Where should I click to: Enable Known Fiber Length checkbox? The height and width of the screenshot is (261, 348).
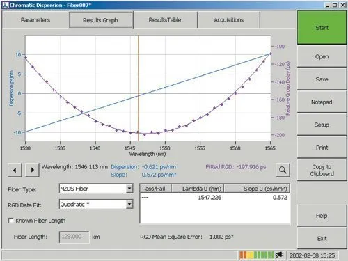point(10,221)
